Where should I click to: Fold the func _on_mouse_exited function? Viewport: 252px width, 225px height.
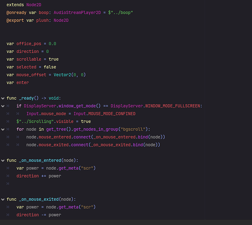coord(3,199)
